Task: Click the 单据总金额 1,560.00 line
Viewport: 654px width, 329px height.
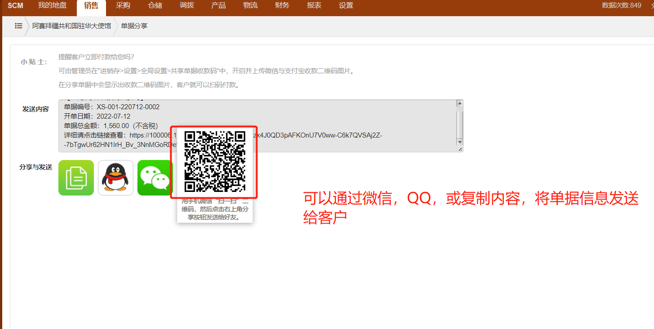Action: (111, 126)
